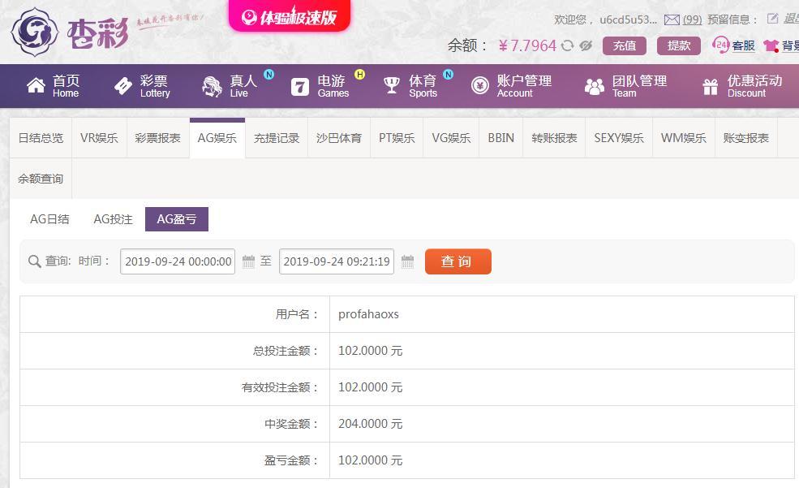Viewport: 799px width, 488px height.
Task: Click the N badge on Sports menu
Action: [448, 75]
